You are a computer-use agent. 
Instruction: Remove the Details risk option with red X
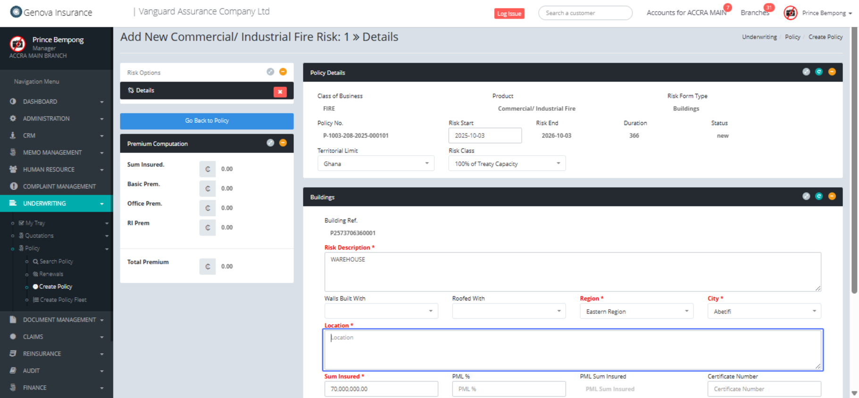(x=280, y=92)
